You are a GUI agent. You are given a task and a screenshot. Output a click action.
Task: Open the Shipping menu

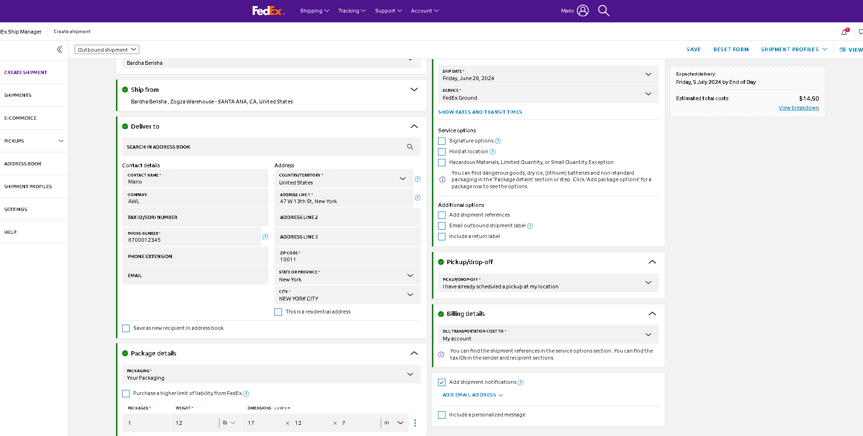pos(315,11)
